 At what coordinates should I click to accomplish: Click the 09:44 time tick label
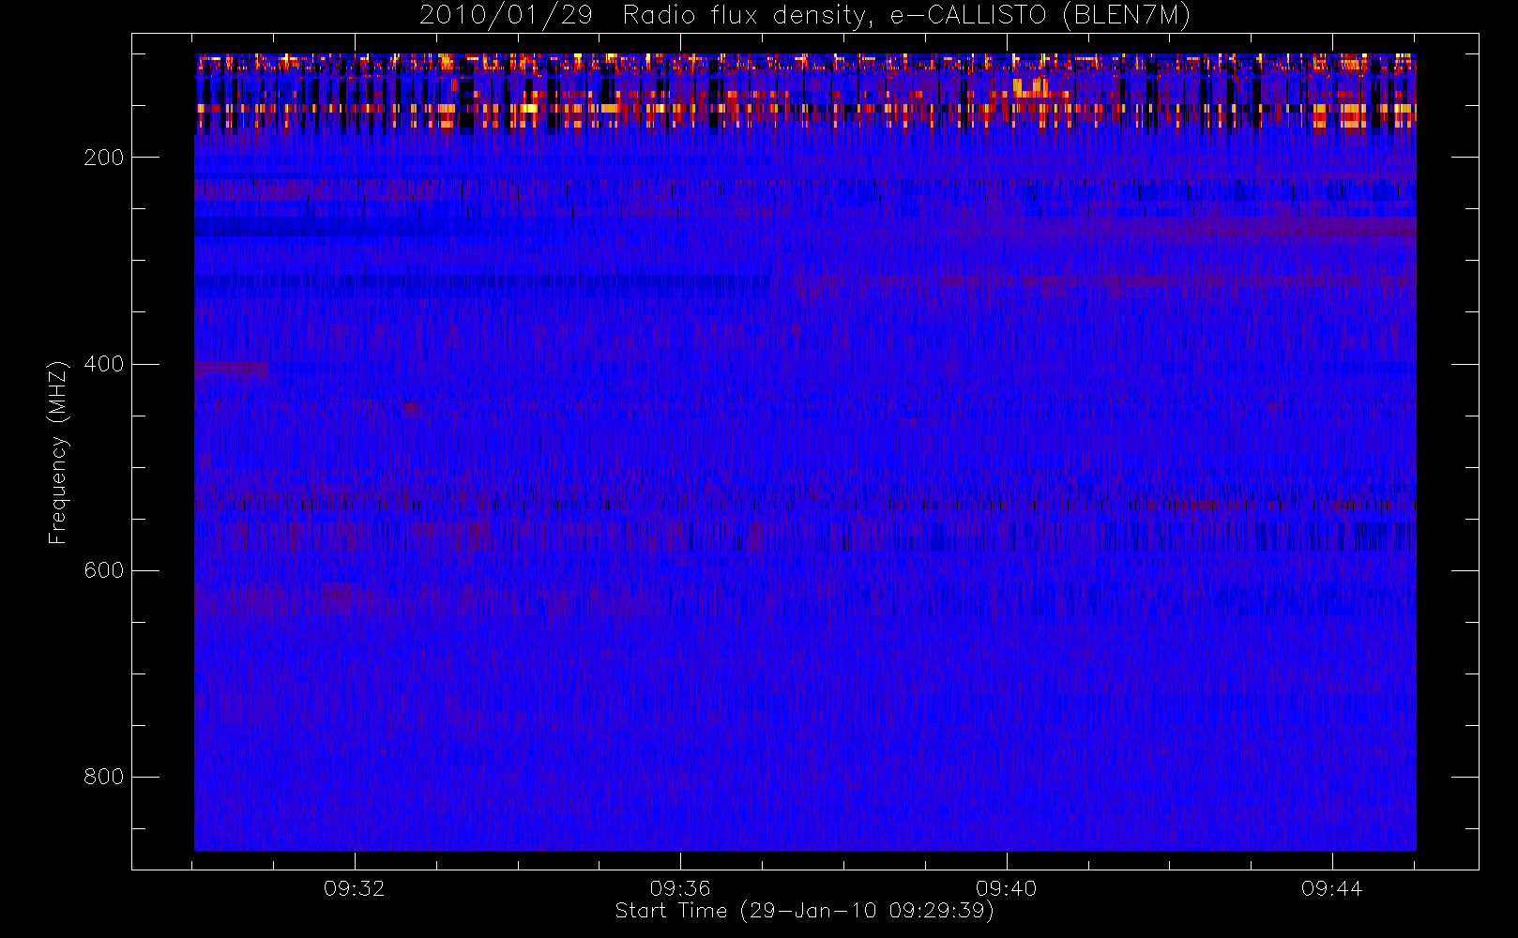pyautogui.click(x=1331, y=888)
